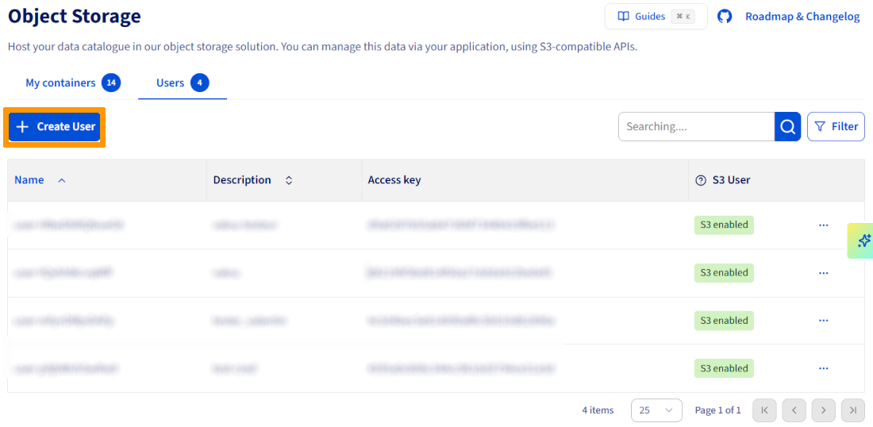Expand the 25 items per page dropdown
Image resolution: width=873 pixels, height=427 pixels.
(656, 410)
